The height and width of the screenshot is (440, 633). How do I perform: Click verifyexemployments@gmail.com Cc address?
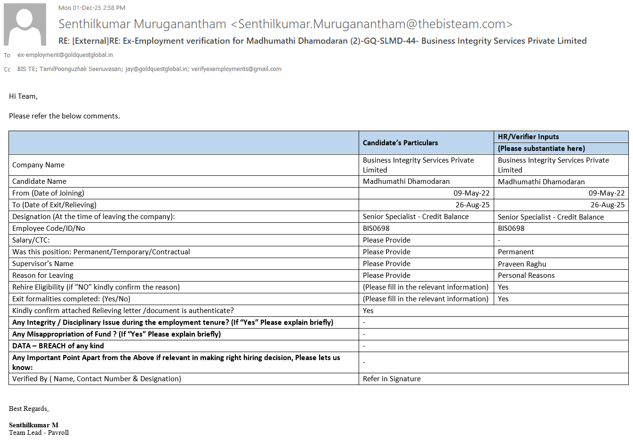[236, 69]
